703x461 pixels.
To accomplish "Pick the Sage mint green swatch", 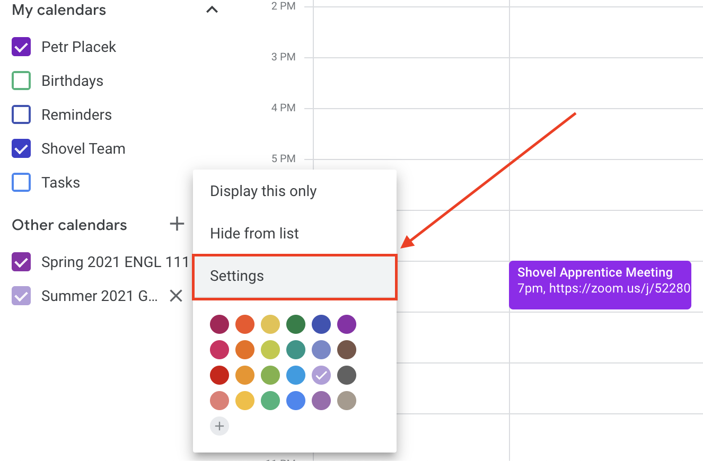I will pyautogui.click(x=270, y=400).
